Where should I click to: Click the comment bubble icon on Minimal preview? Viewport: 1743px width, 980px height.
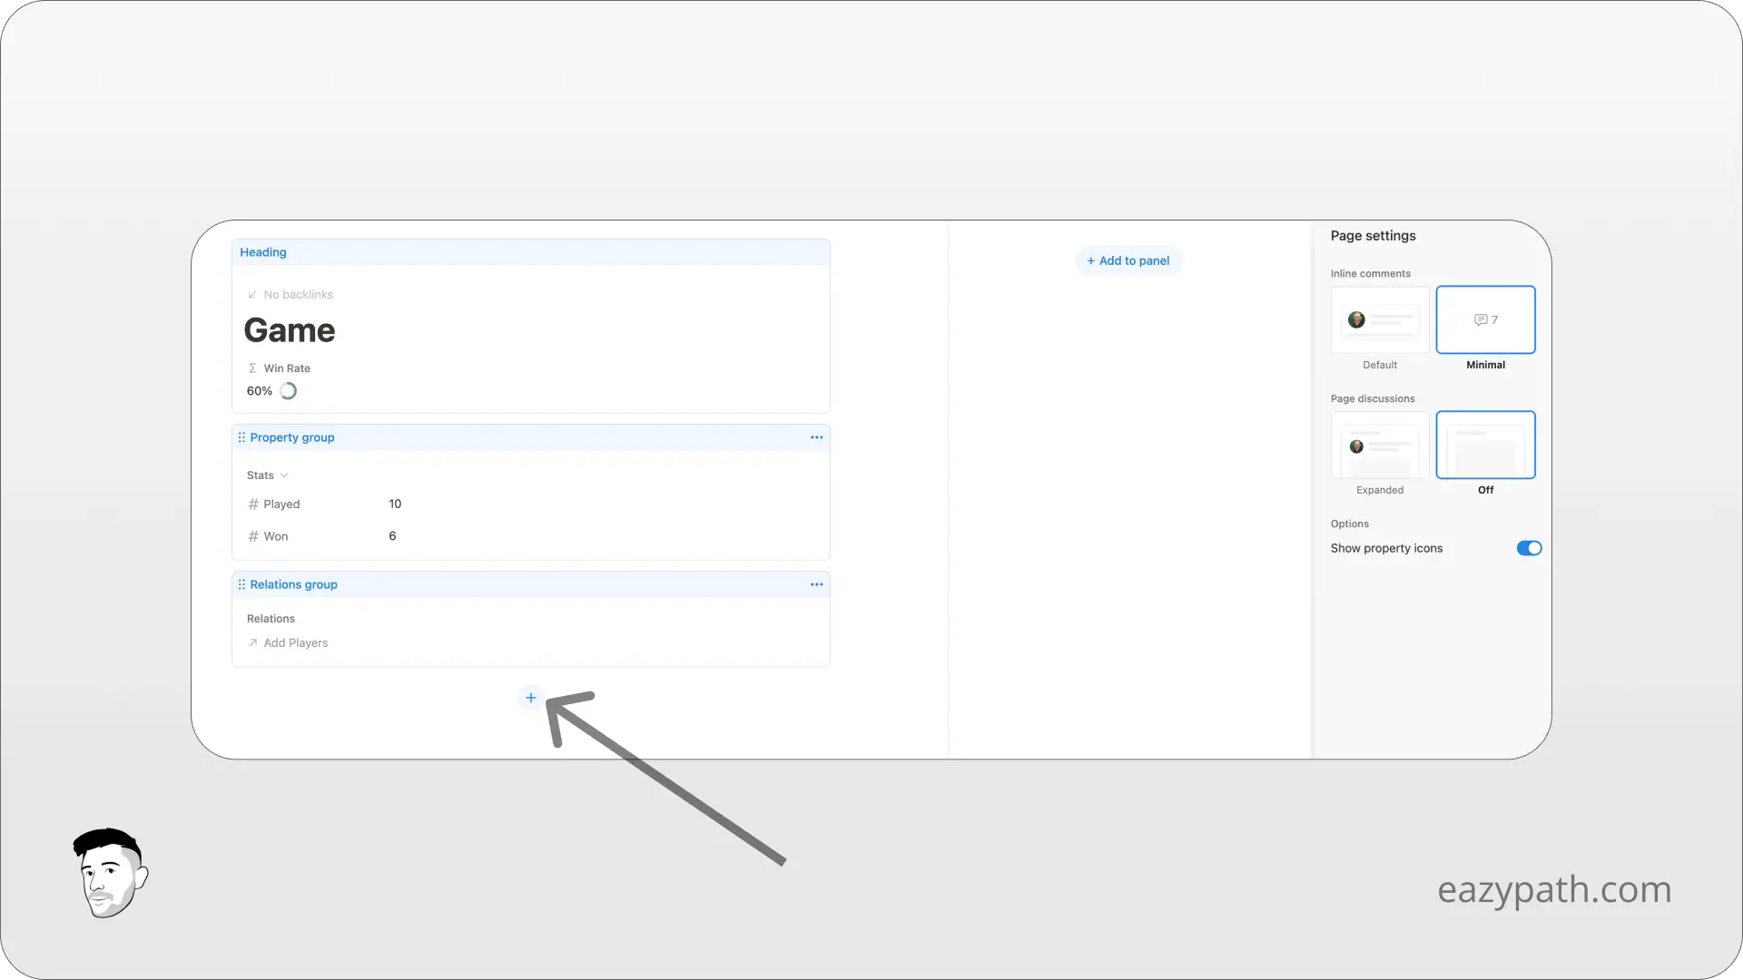tap(1481, 318)
